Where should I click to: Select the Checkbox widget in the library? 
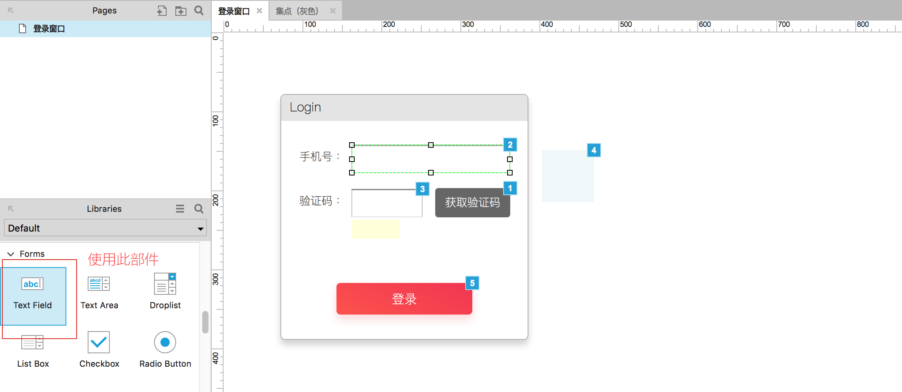tap(99, 350)
